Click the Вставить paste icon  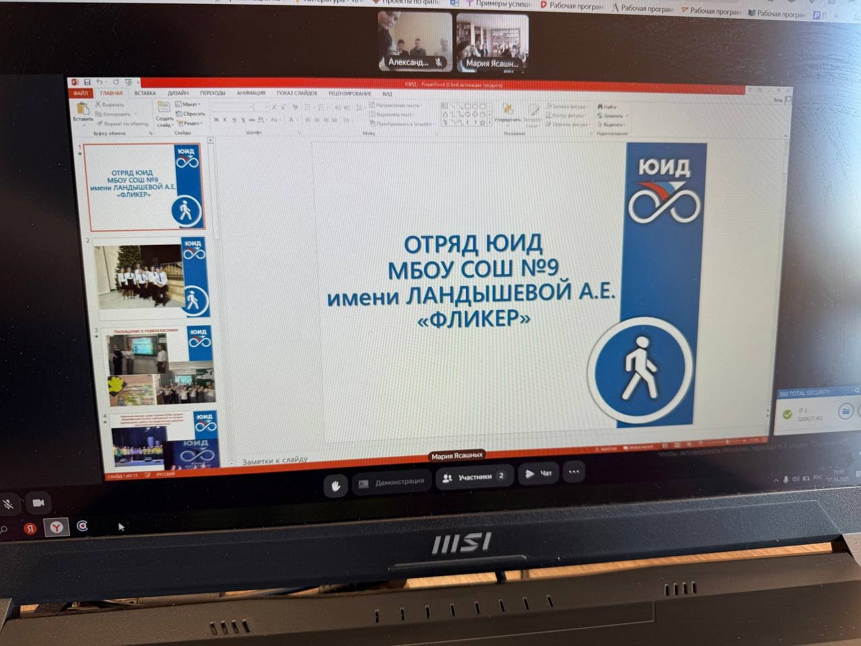point(83,108)
